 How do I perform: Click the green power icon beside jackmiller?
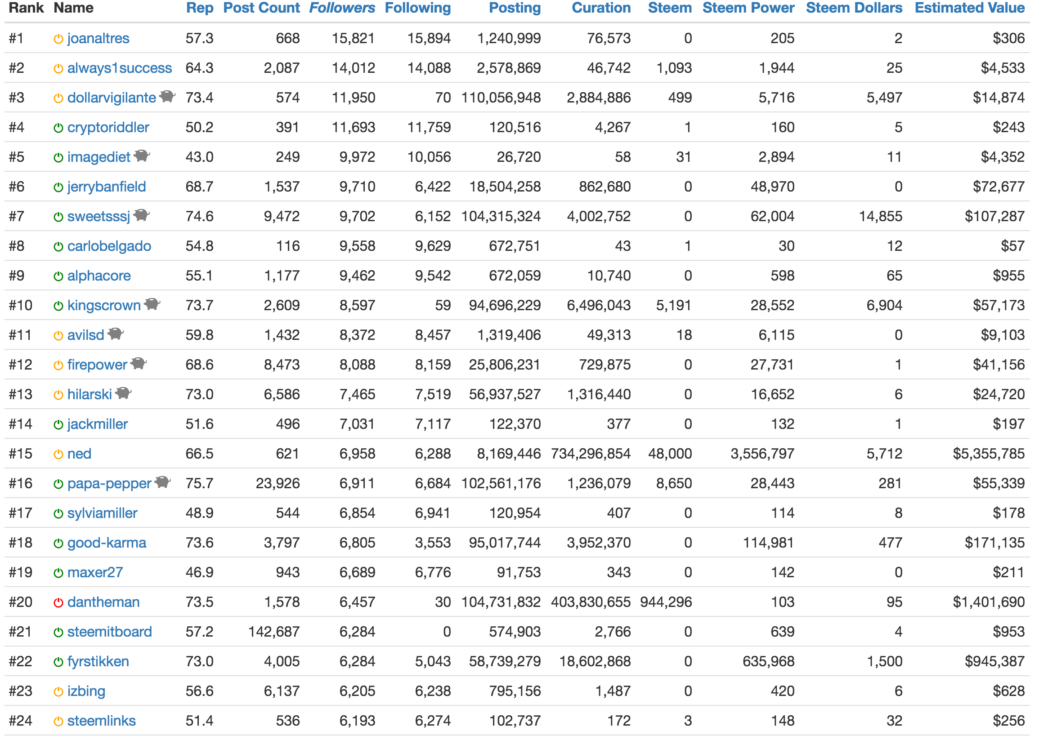coord(58,425)
